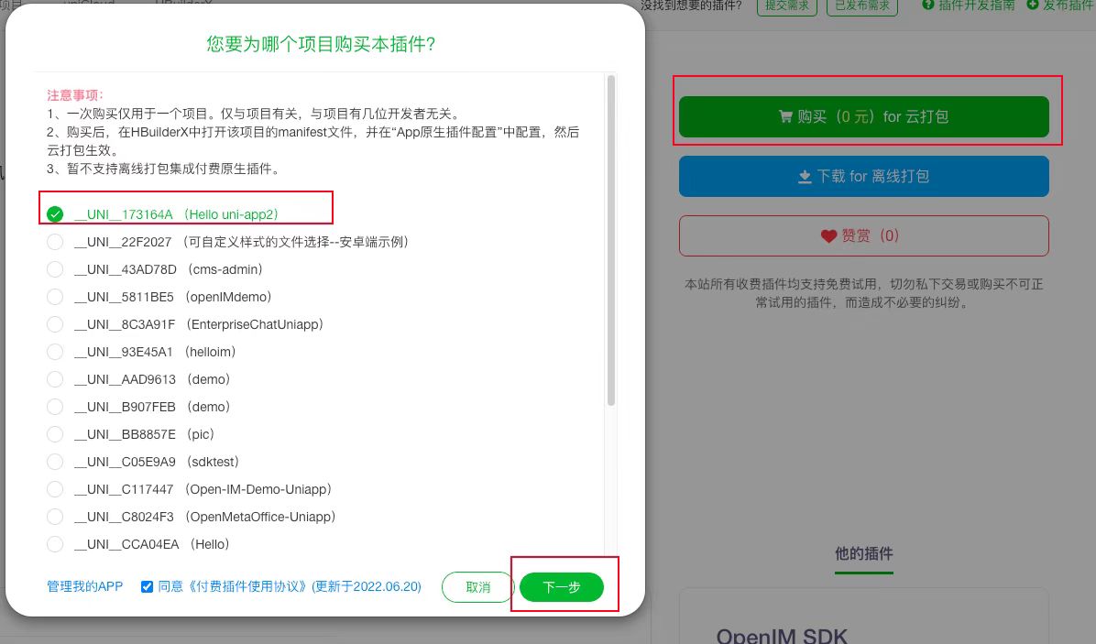Select the __UNI__43AD78D (cms-admin) radio button
The image size is (1096, 644).
[x=55, y=269]
